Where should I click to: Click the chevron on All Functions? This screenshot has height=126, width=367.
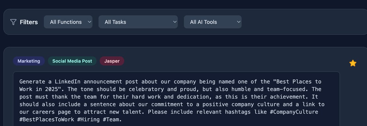[x=89, y=22]
